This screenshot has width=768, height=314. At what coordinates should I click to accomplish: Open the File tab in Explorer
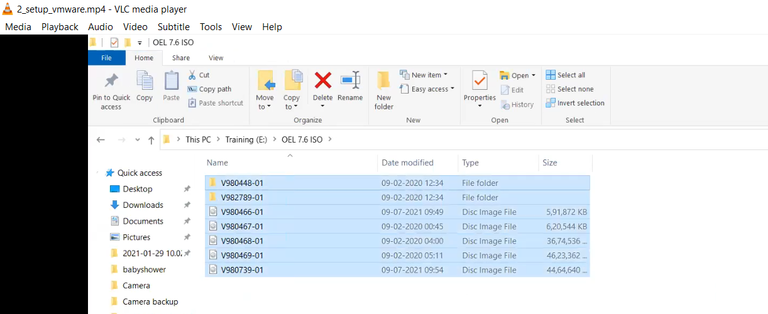(107, 58)
